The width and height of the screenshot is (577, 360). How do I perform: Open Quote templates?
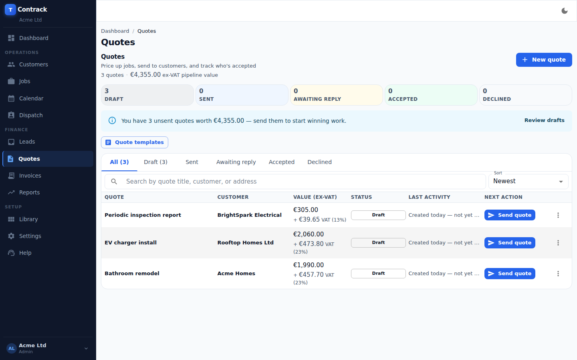click(135, 142)
